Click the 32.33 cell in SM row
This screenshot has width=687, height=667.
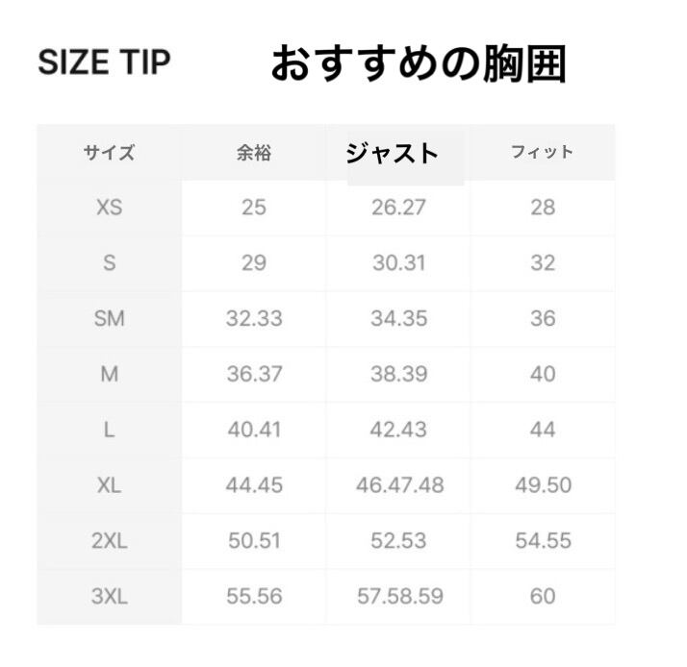pos(254,319)
